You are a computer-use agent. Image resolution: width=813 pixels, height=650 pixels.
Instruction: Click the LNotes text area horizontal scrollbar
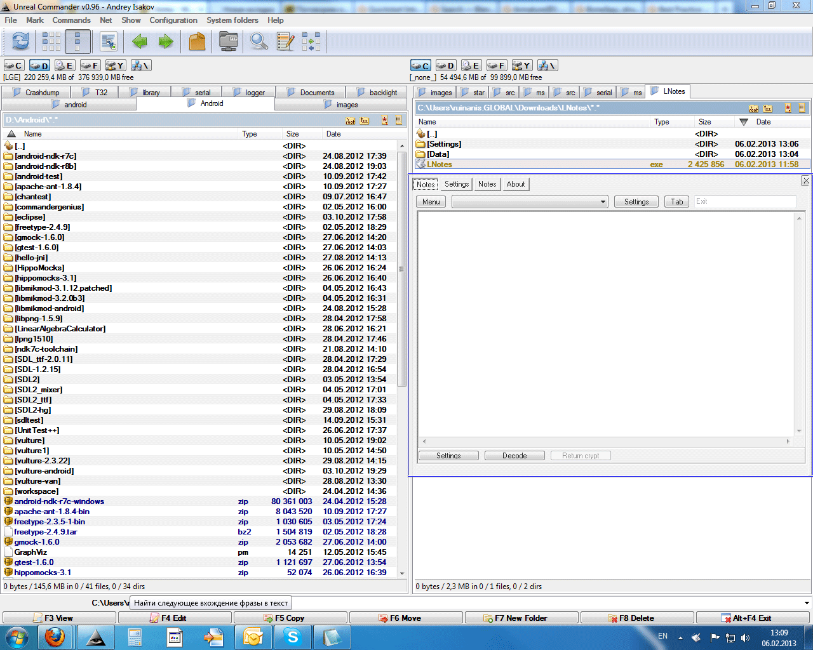606,441
